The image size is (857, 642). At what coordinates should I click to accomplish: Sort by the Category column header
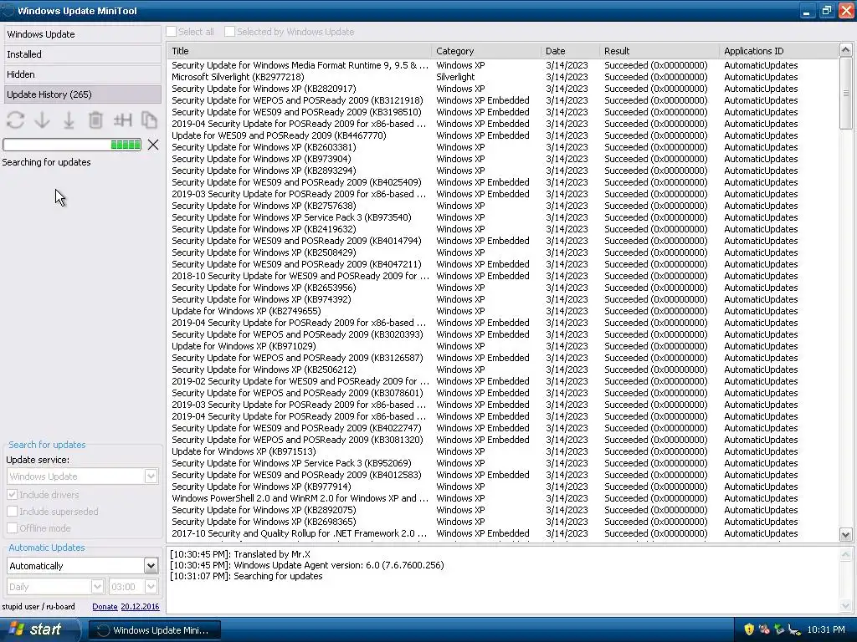pos(485,51)
